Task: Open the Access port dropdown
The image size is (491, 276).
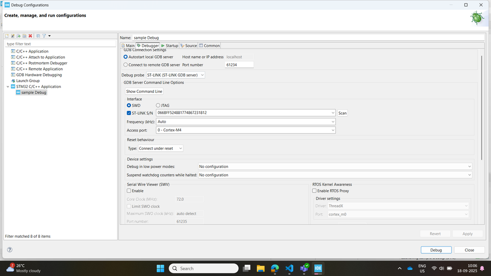Action: pos(246,130)
